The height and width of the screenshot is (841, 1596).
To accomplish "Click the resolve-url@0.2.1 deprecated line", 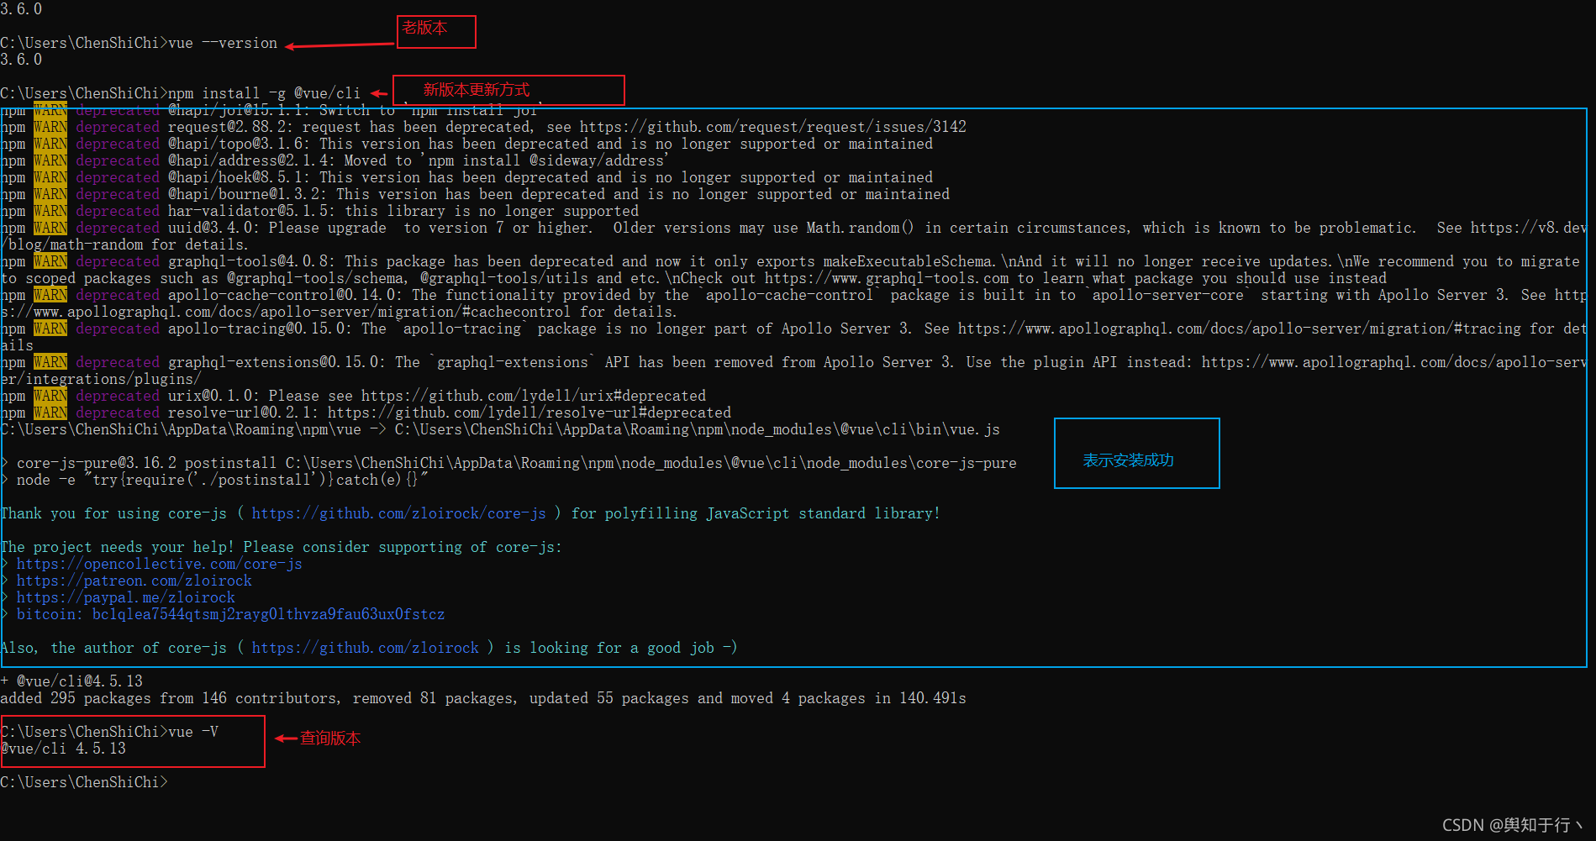I will click(366, 413).
